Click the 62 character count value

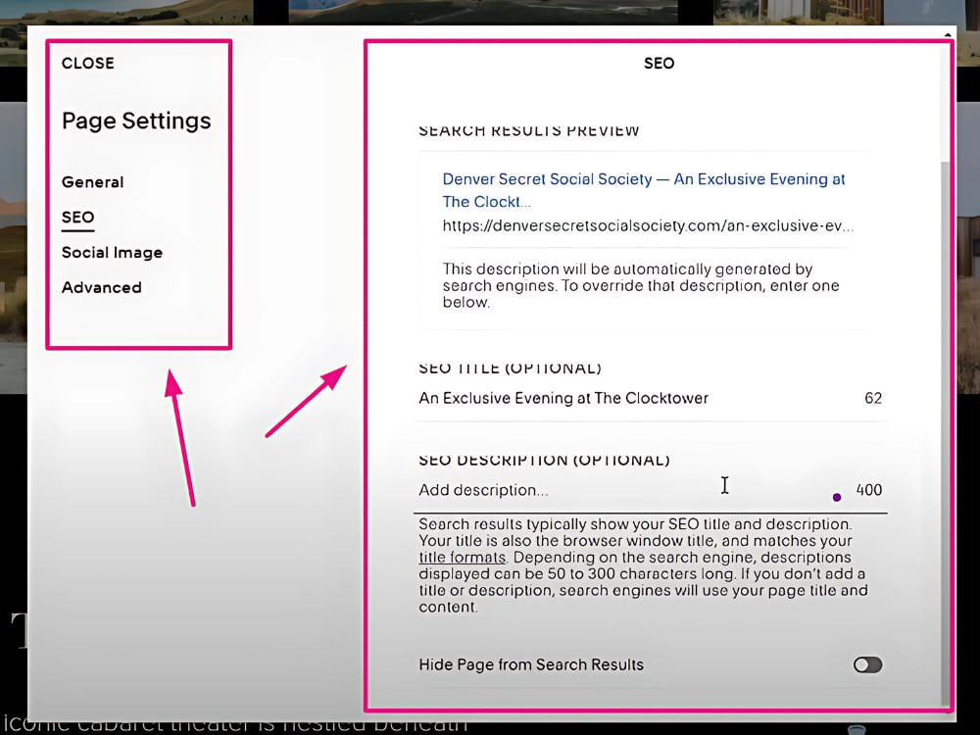tap(873, 398)
